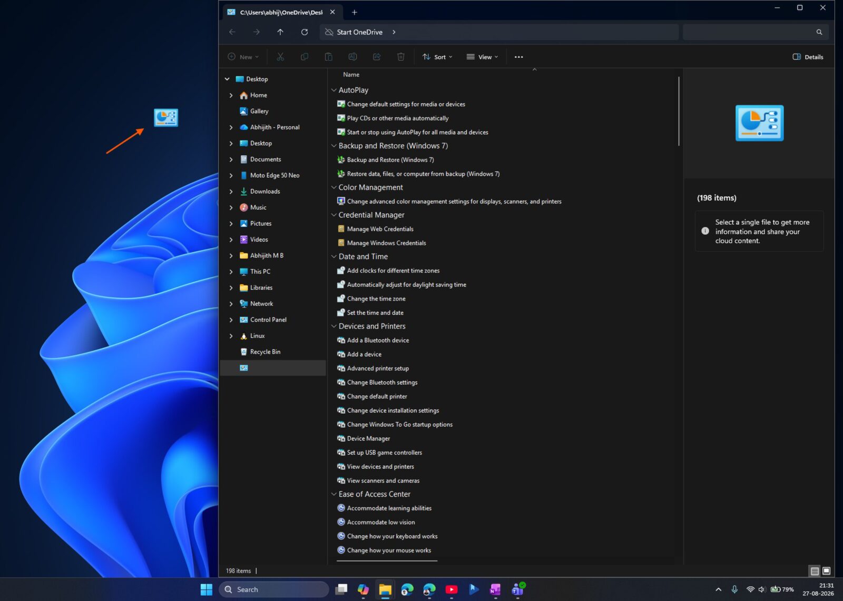This screenshot has height=601, width=843.
Task: Click Start OneDrive in address bar
Action: 359,32
